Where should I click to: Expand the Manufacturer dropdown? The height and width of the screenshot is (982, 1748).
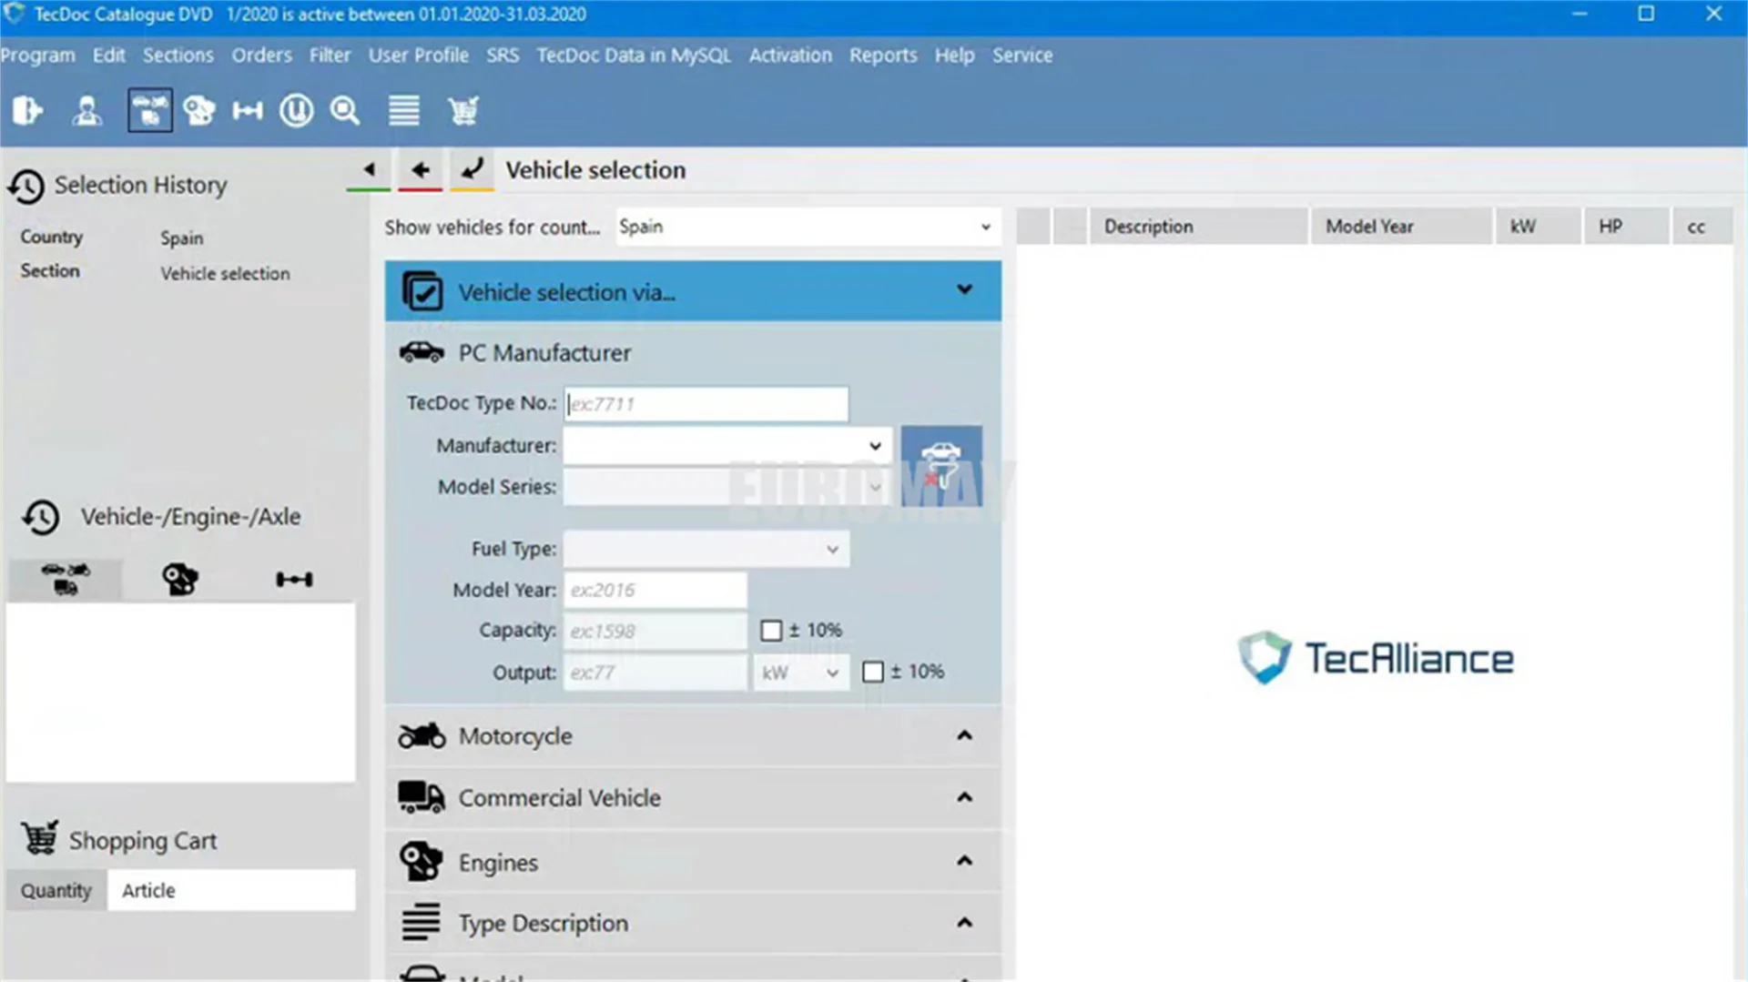coord(876,446)
